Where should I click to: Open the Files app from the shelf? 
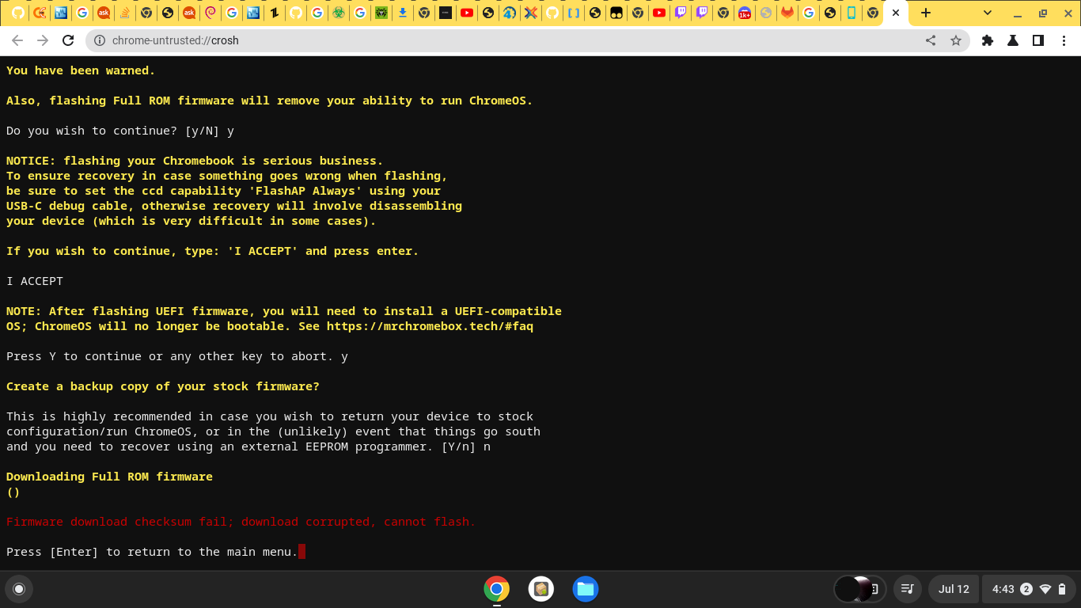click(x=586, y=589)
